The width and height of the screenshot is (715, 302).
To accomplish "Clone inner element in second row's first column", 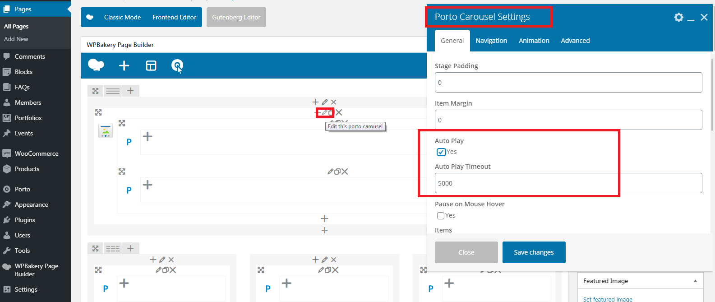I will click(166, 270).
